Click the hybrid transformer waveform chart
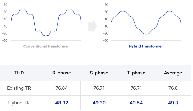 [x=146, y=22]
